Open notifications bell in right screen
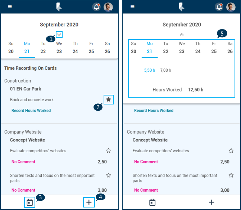Viewport: 241px width, 210px height. (x=219, y=7)
